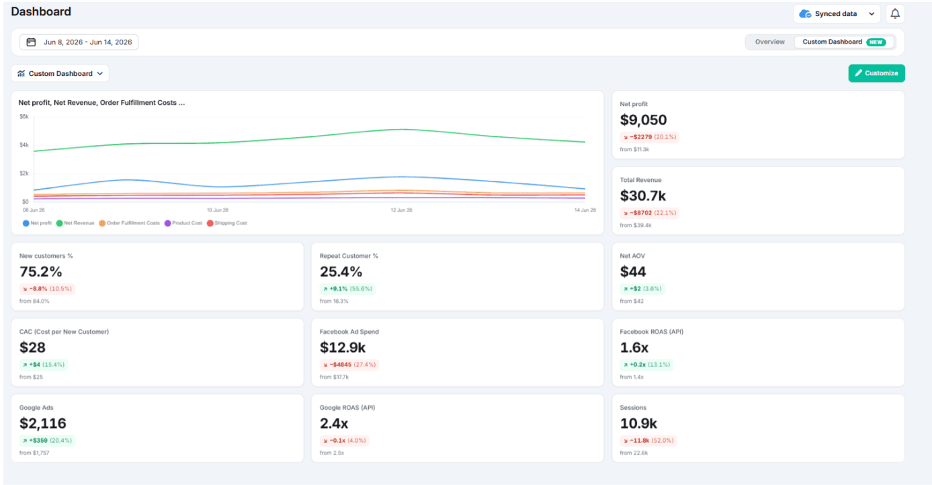Click the -0.1x (4.0%) change badge
932x485 pixels.
(x=345, y=441)
